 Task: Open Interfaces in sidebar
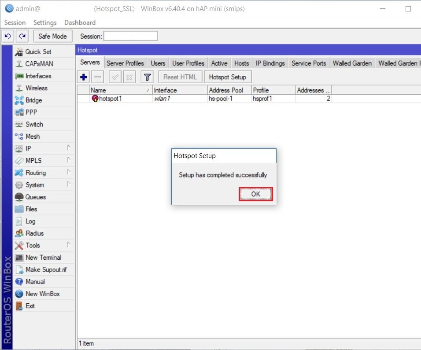(44, 76)
